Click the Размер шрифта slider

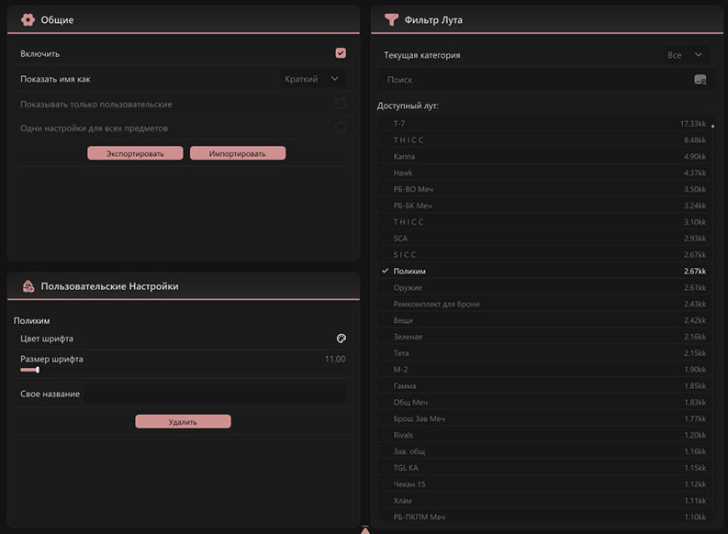pyautogui.click(x=29, y=370)
